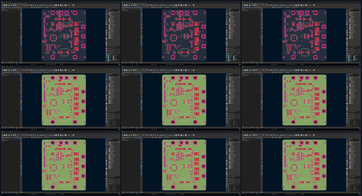Close Properties panel in top-left window
362x196 pixels.
(x=19, y=9)
